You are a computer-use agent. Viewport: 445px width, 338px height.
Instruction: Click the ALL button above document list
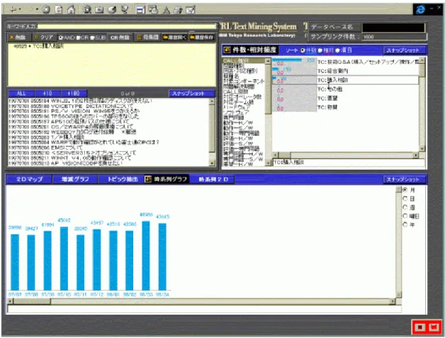(x=21, y=93)
